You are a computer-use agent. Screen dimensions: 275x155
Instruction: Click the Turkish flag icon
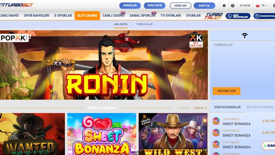coord(257,6)
